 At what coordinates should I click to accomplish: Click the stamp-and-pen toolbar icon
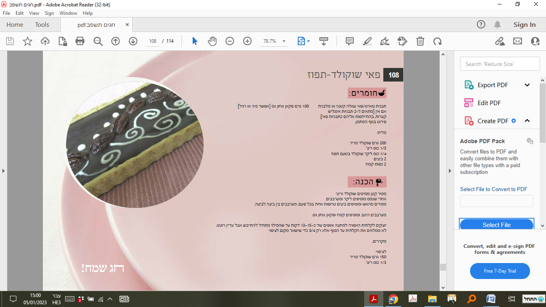click(402, 41)
